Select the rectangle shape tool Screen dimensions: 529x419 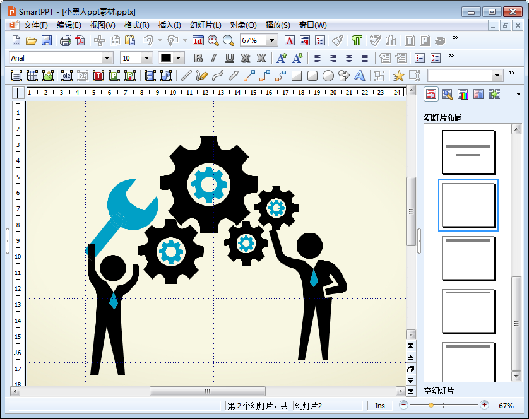click(297, 76)
